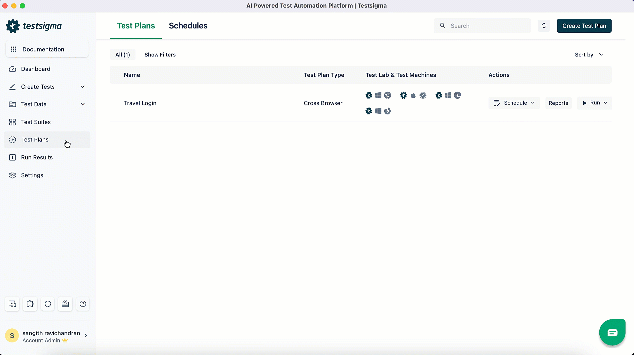
Task: Click the Schedule calendar icon
Action: pos(497,103)
